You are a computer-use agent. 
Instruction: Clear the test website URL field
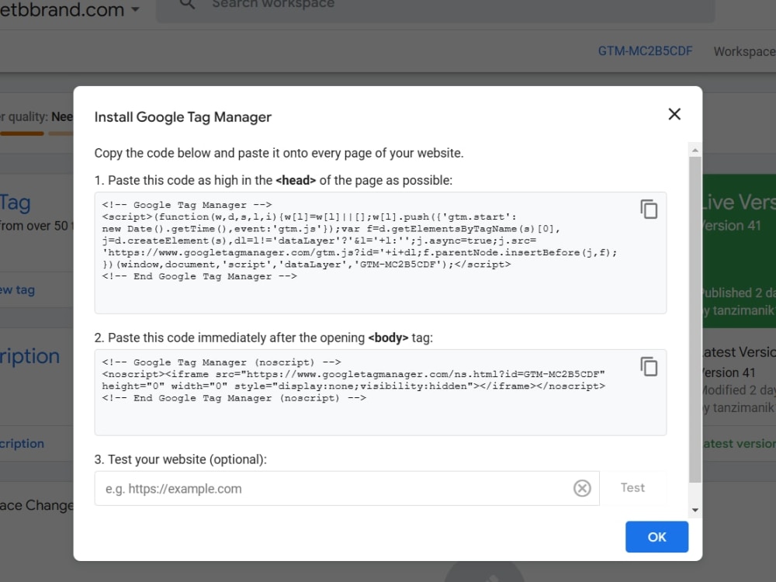pos(582,488)
